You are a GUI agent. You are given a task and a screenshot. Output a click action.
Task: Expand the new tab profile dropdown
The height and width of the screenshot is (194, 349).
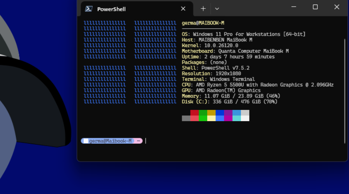[x=217, y=9]
